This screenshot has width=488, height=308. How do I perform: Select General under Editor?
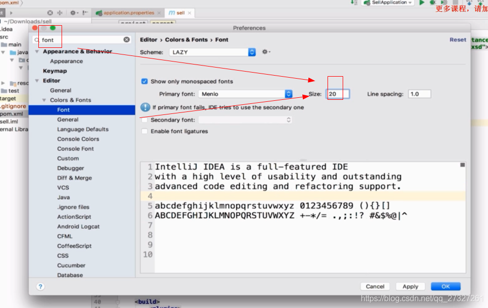[61, 90]
